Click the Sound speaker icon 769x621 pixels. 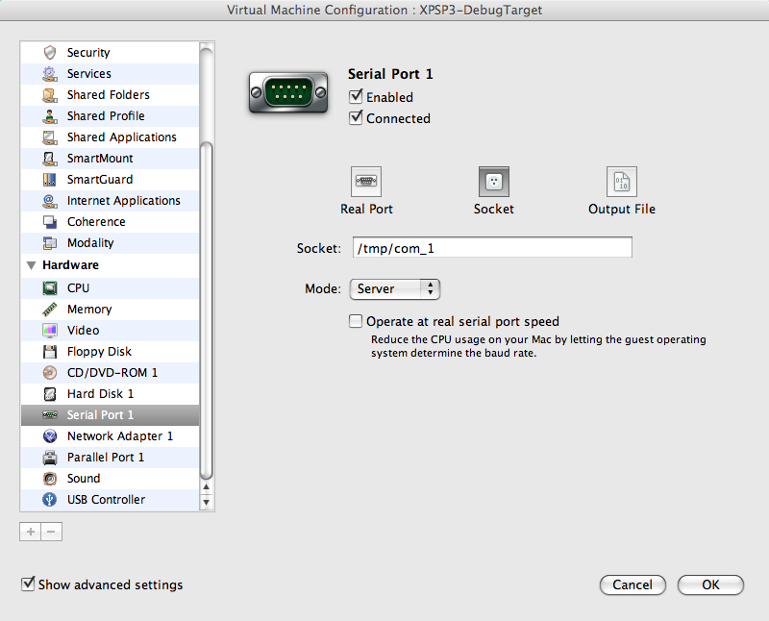tap(50, 479)
